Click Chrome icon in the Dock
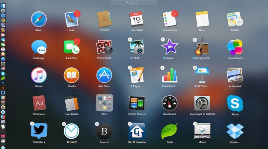 coord(3,20)
